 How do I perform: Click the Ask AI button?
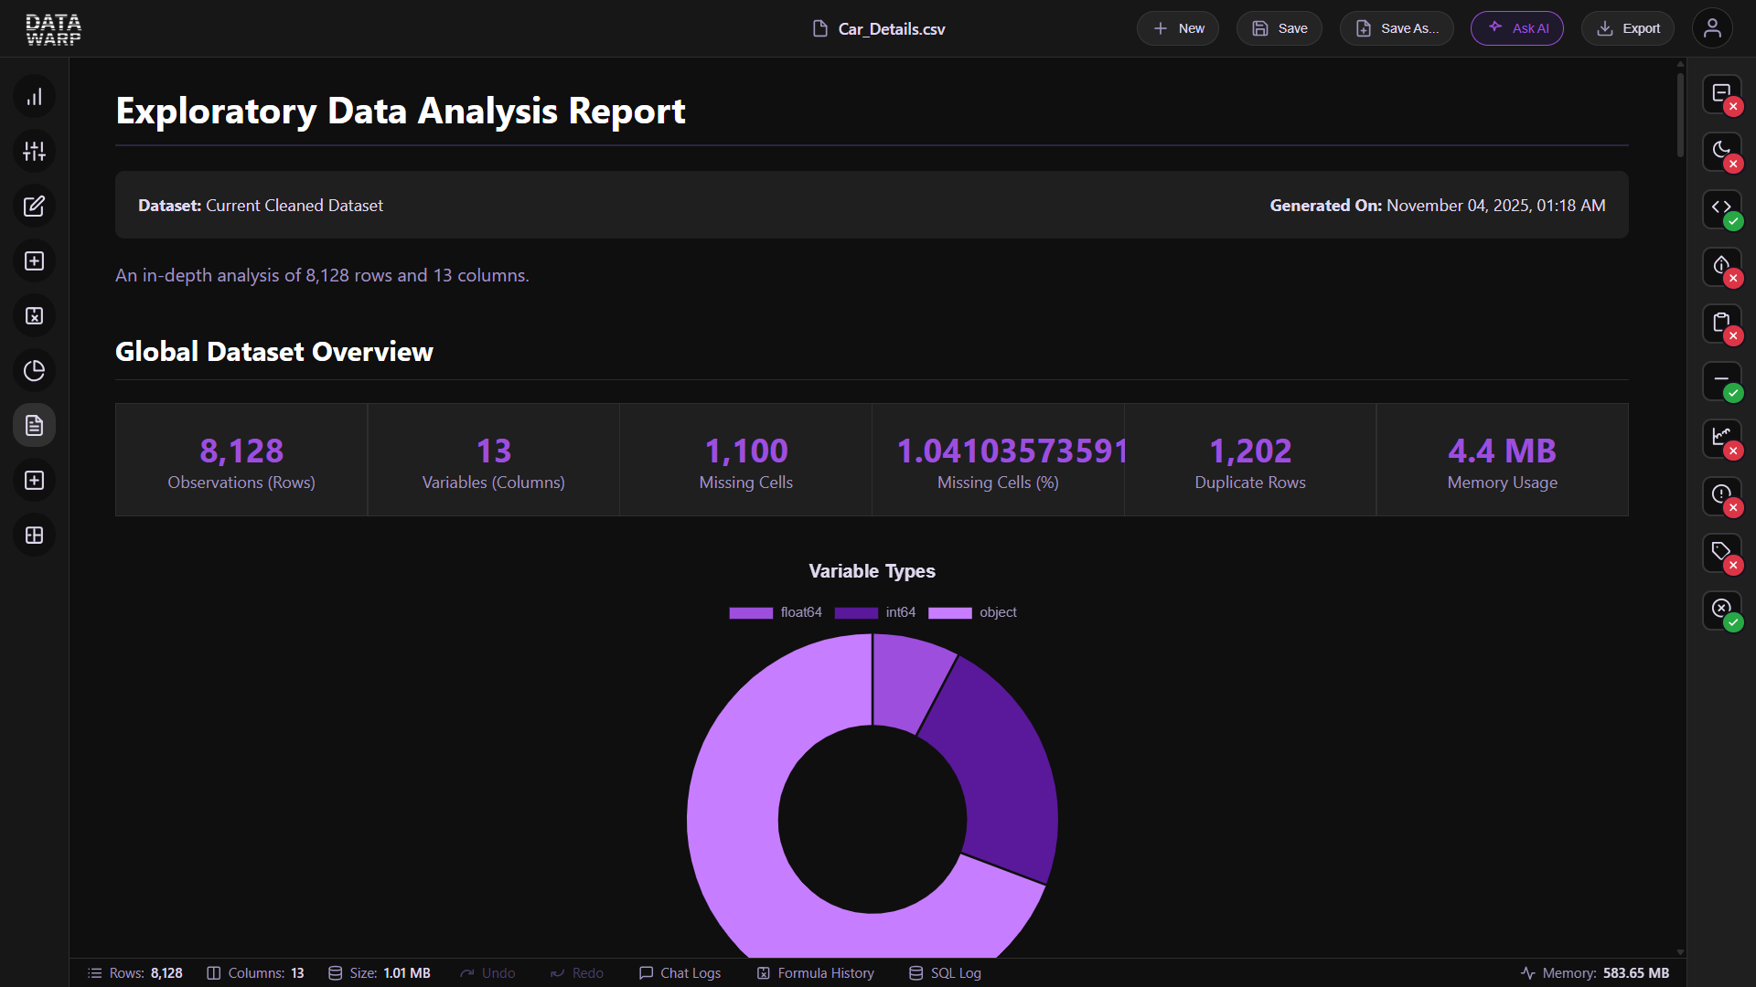[x=1516, y=28]
